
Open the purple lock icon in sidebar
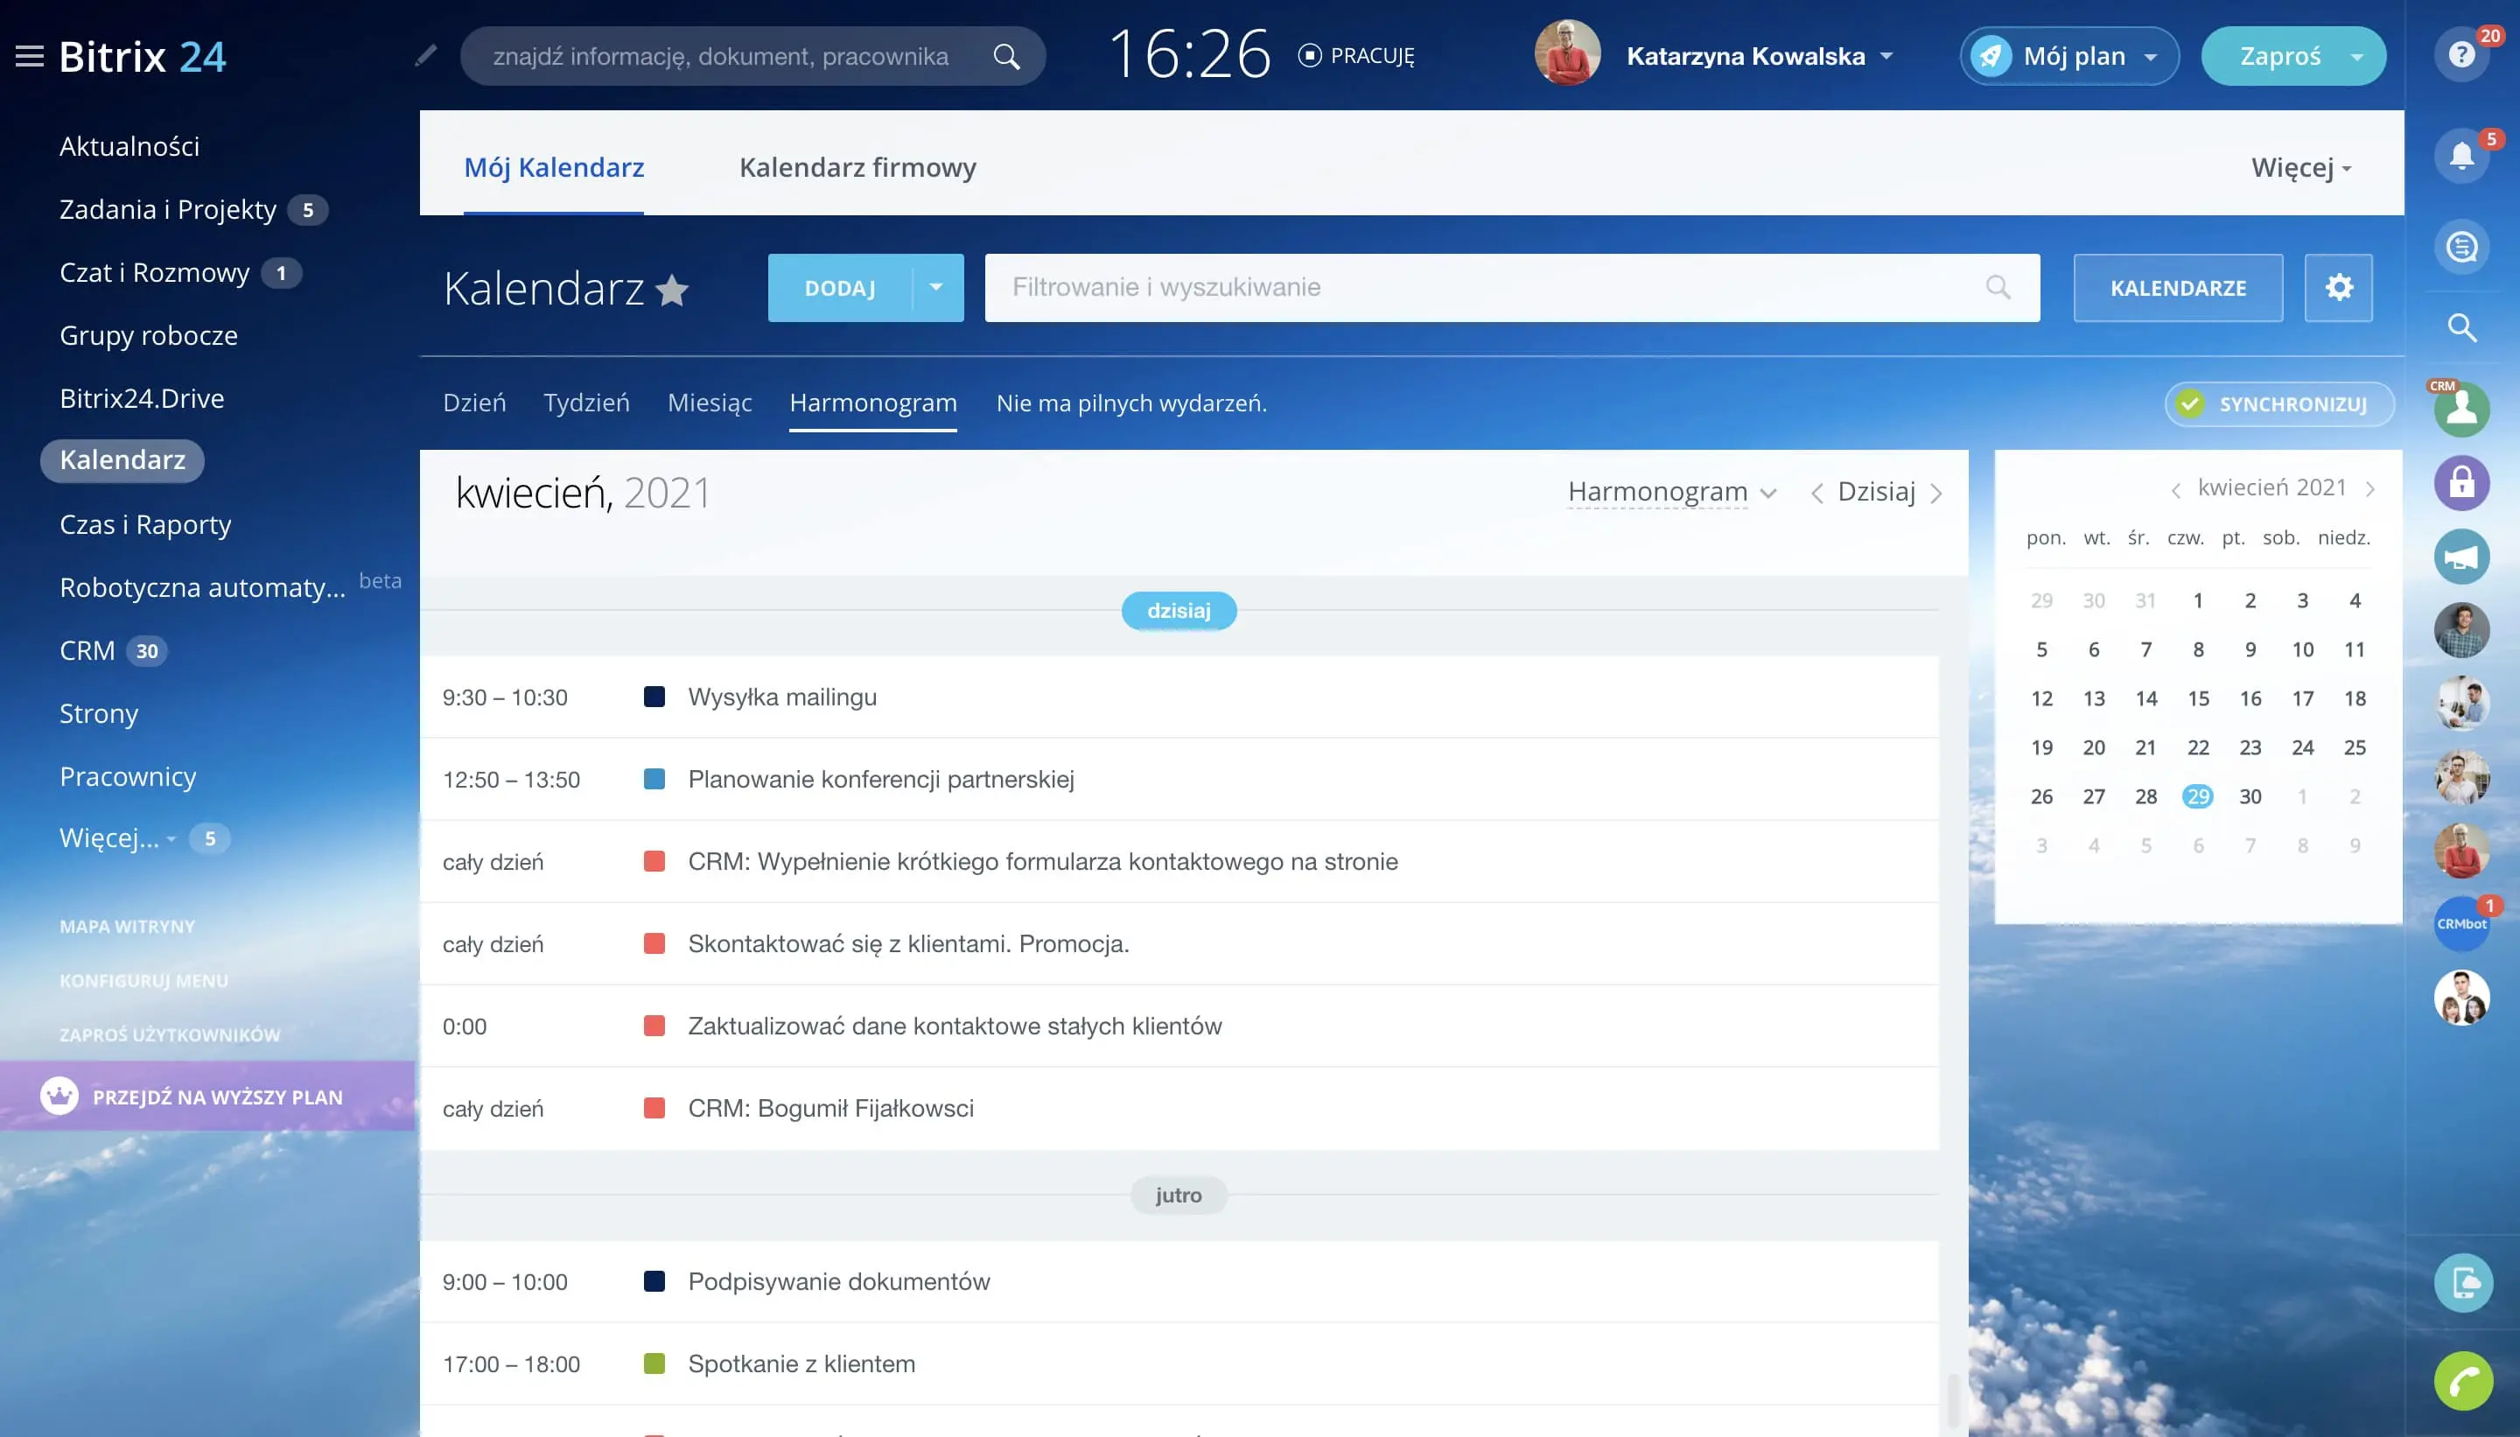click(2460, 484)
